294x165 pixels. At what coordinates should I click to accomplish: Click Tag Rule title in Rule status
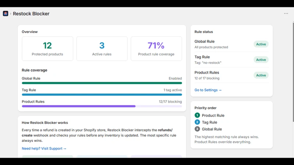coord(202,57)
